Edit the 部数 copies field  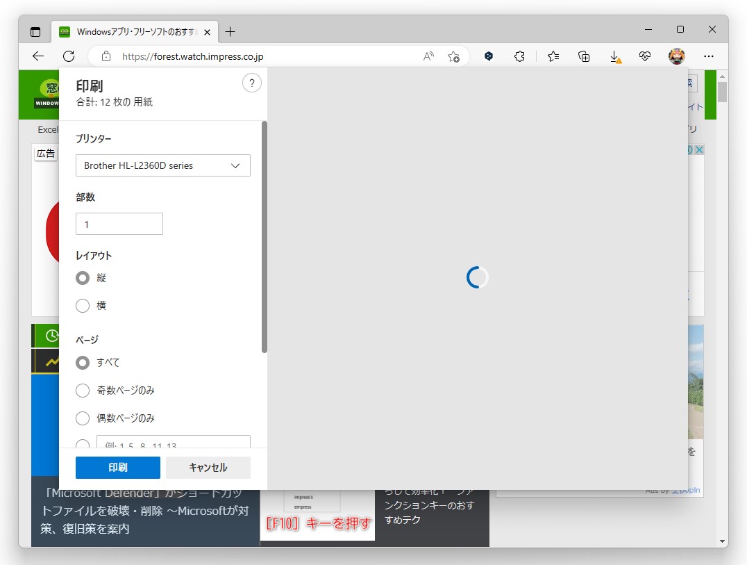click(119, 224)
